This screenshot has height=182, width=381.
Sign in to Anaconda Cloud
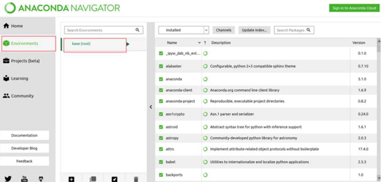click(354, 8)
